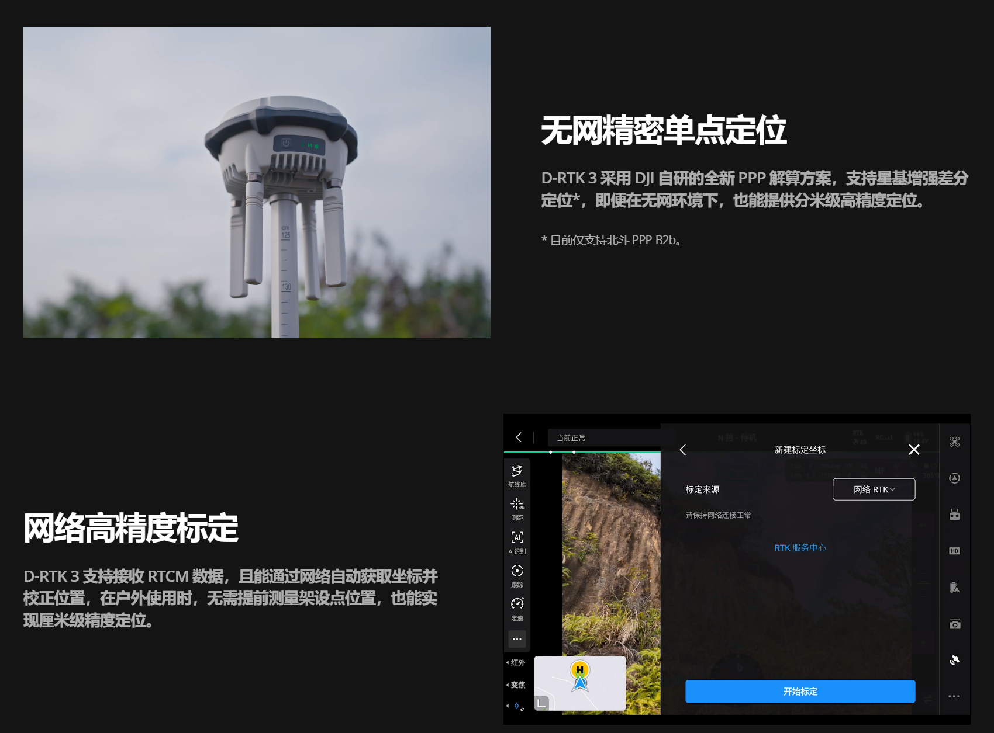994x733 pixels.
Task: Go back from the camera view
Action: pos(519,437)
